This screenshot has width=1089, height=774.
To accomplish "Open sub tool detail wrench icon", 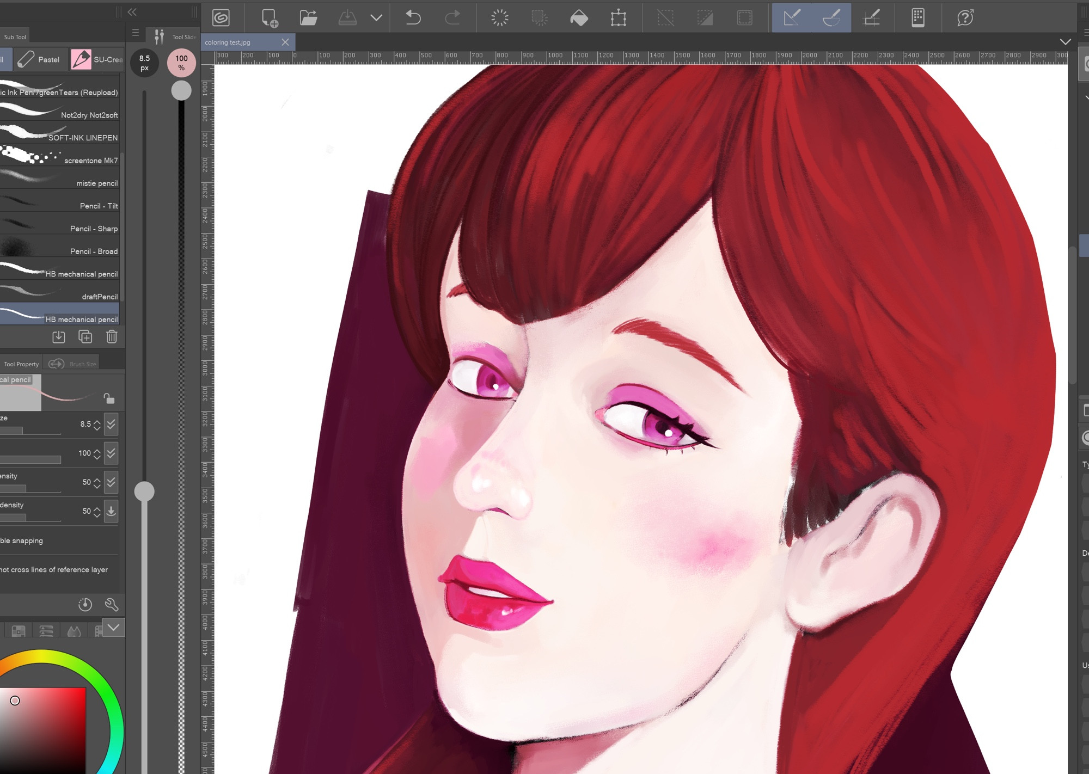I will (112, 604).
